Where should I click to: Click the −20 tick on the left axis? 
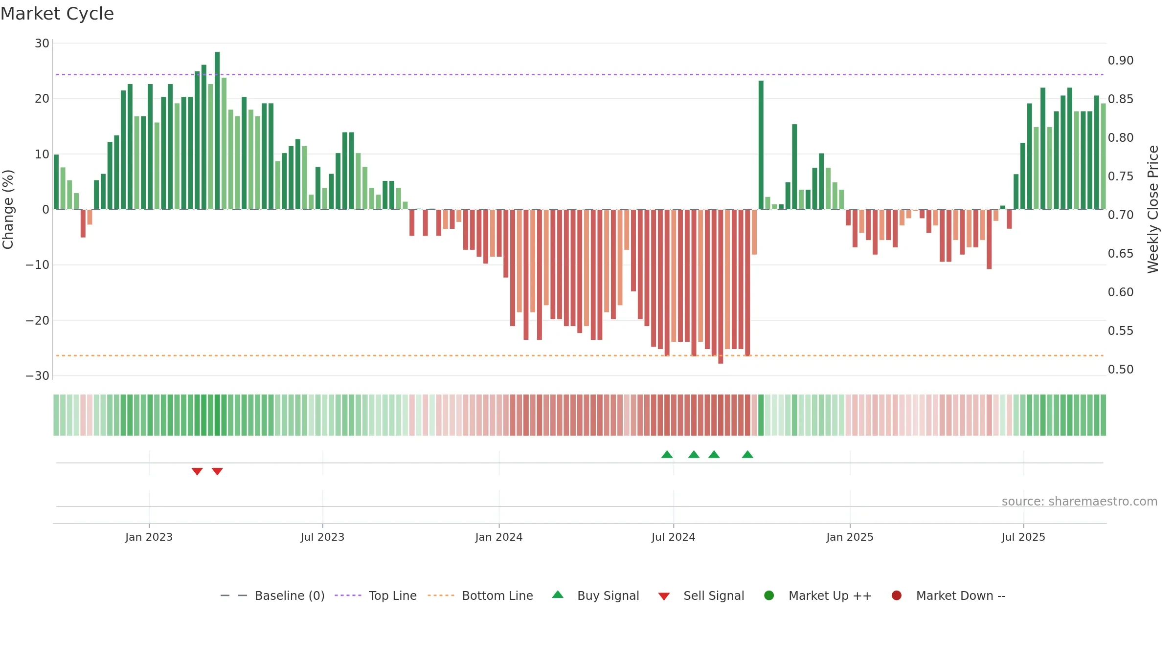coord(38,321)
